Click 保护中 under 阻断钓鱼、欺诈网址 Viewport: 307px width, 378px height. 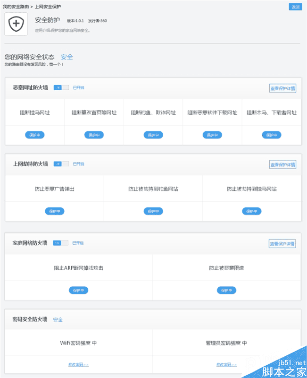[x=153, y=135]
